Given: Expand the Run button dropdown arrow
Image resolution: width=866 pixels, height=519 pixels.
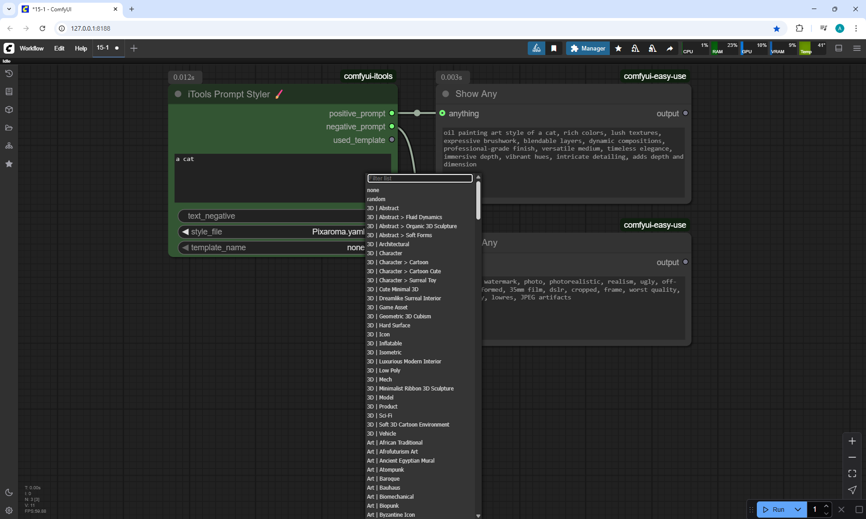Looking at the screenshot, I should (x=797, y=510).
